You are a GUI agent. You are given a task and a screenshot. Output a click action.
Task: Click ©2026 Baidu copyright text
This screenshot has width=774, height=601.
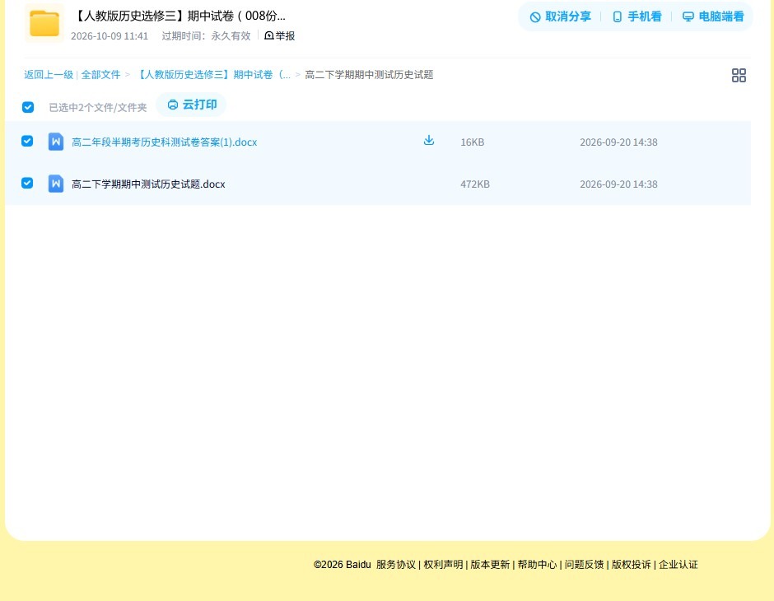[x=342, y=565]
